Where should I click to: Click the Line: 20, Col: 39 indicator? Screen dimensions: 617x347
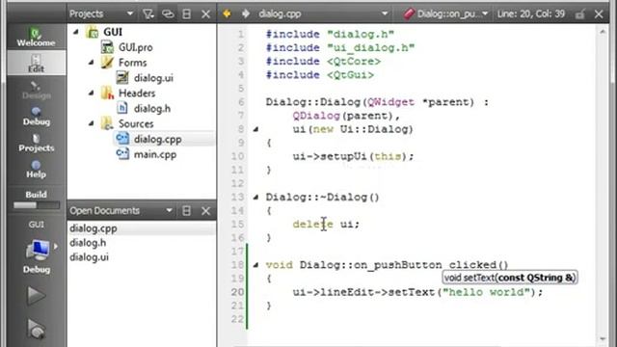click(531, 14)
